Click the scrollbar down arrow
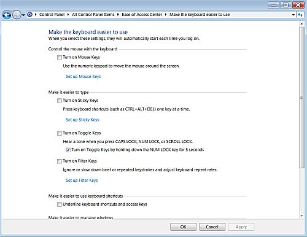307x237 pixels. point(301,216)
